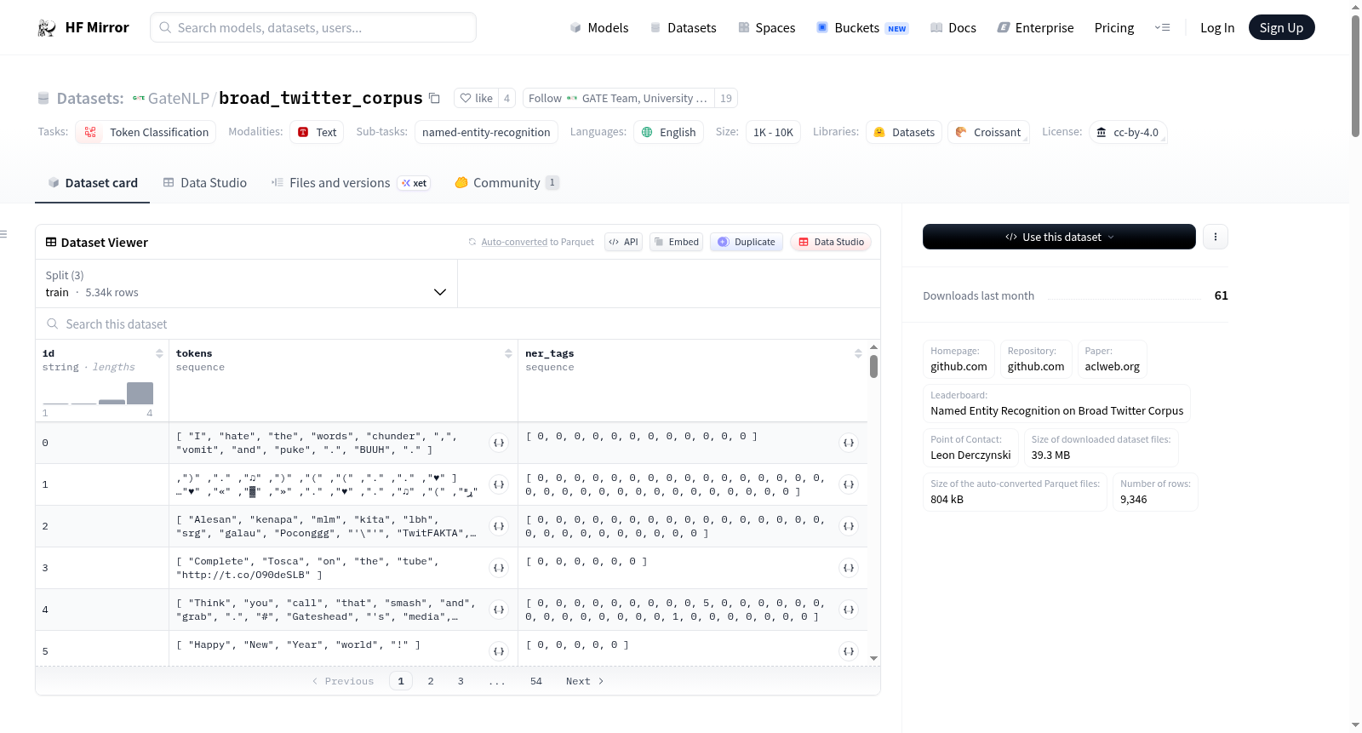Click the Embed button
1362x733 pixels.
coord(676,242)
